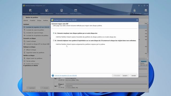Open the Analyseur d'espace tool
Image resolution: width=171 pixels, height=96 pixels.
(76, 12)
